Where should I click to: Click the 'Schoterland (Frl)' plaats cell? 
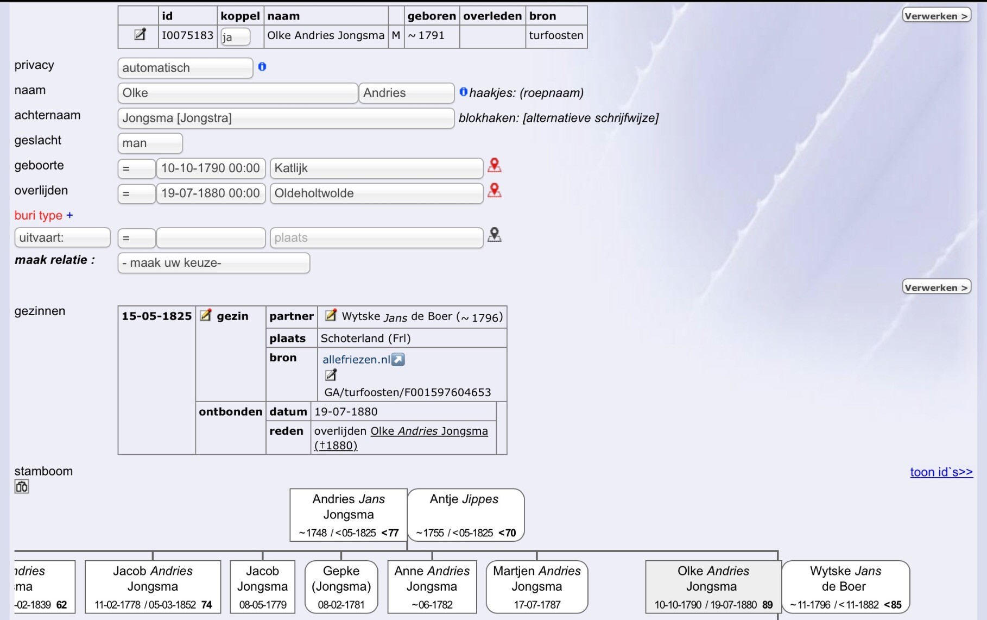pos(412,338)
